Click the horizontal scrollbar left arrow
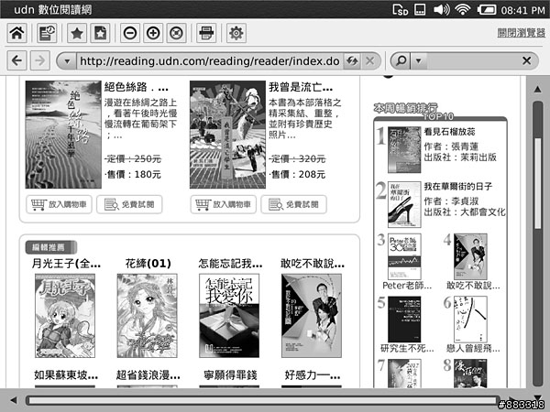This screenshot has height=412, width=550. [14, 400]
